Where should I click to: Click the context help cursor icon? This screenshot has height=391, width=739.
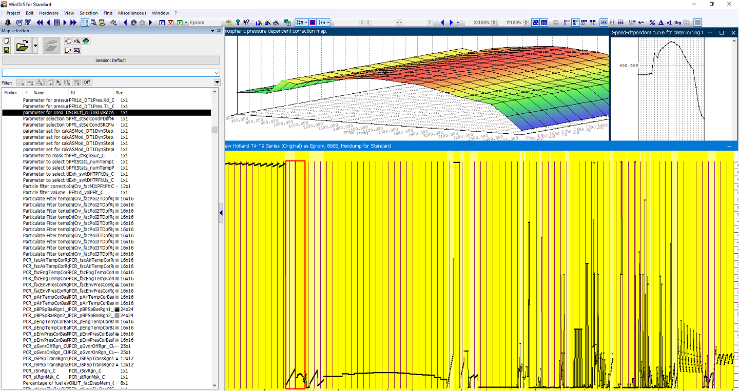246,23
